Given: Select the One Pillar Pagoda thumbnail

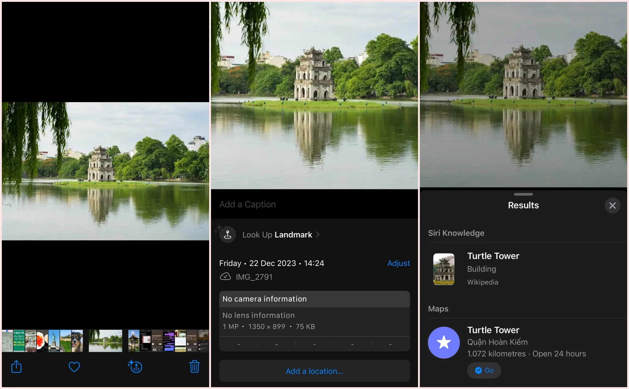Looking at the screenshot, I should click(x=134, y=341).
